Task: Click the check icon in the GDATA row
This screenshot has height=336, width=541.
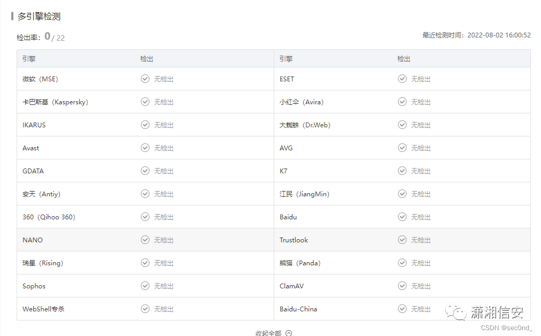Action: click(x=145, y=171)
